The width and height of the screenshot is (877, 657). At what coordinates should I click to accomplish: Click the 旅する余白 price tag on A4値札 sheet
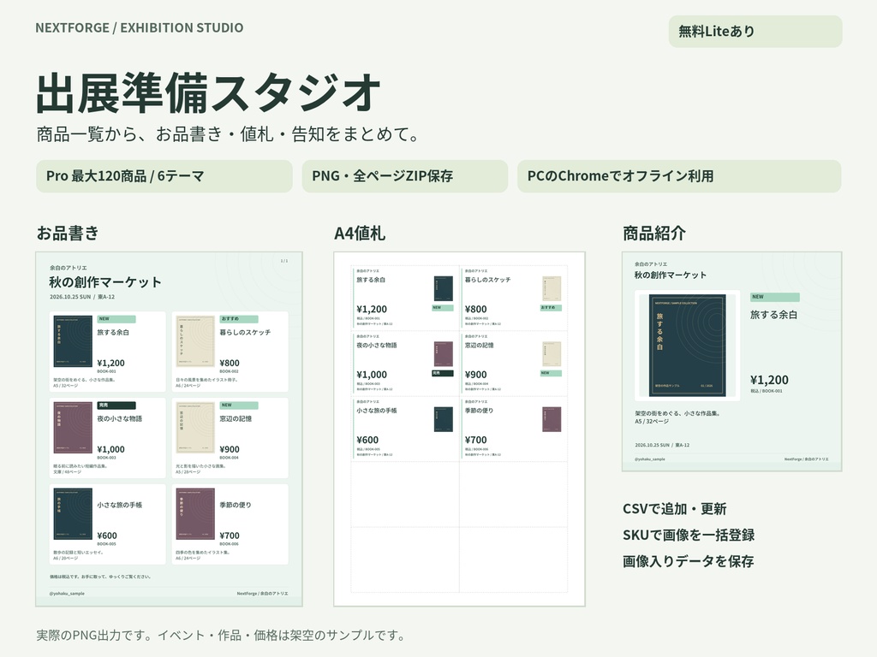pos(405,298)
